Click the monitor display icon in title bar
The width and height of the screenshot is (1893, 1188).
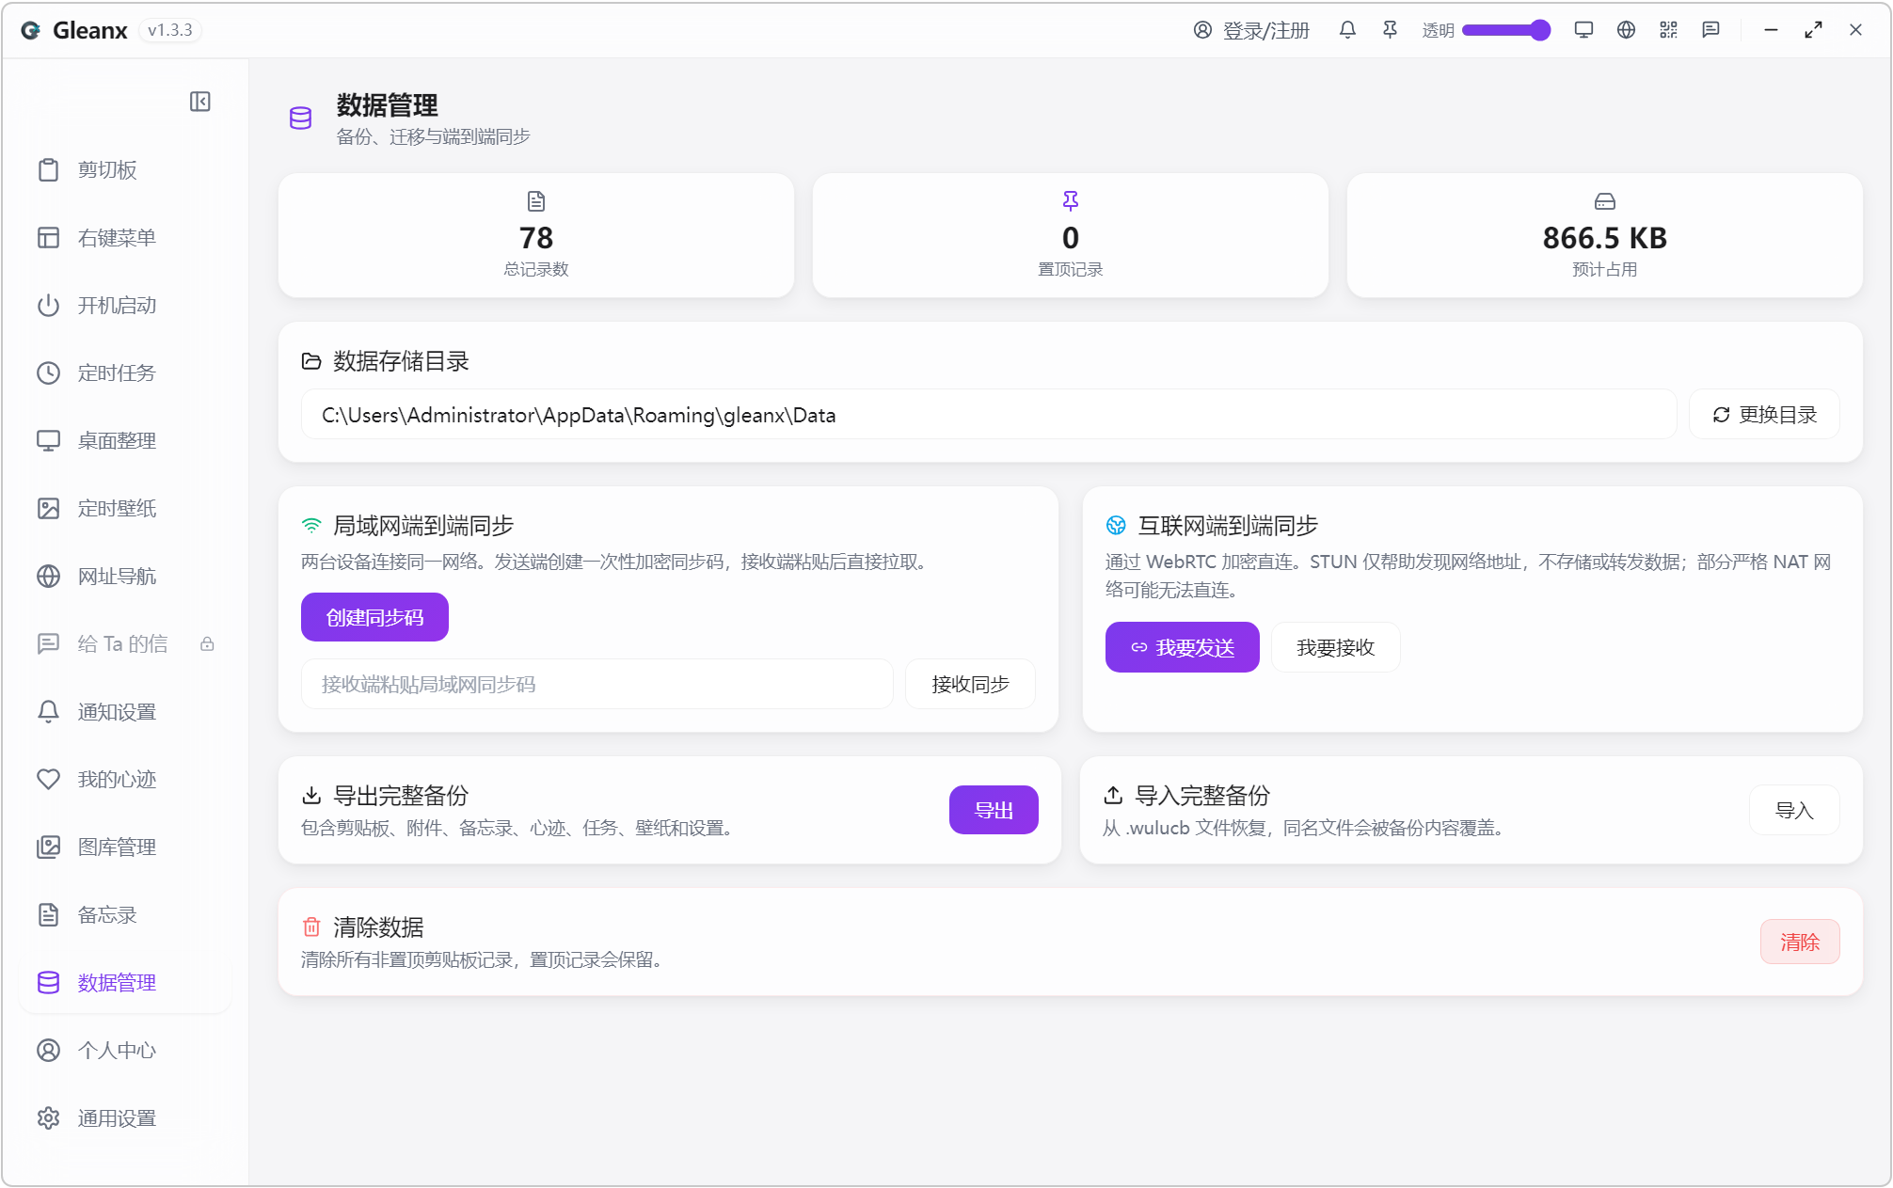pyautogui.click(x=1583, y=30)
